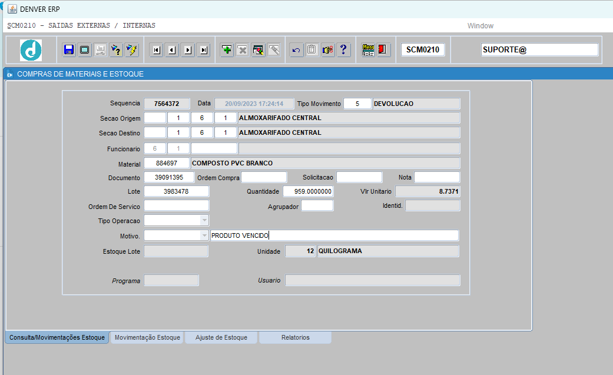Click the Estoque Lote field
This screenshot has width=613, height=375.
pos(176,251)
